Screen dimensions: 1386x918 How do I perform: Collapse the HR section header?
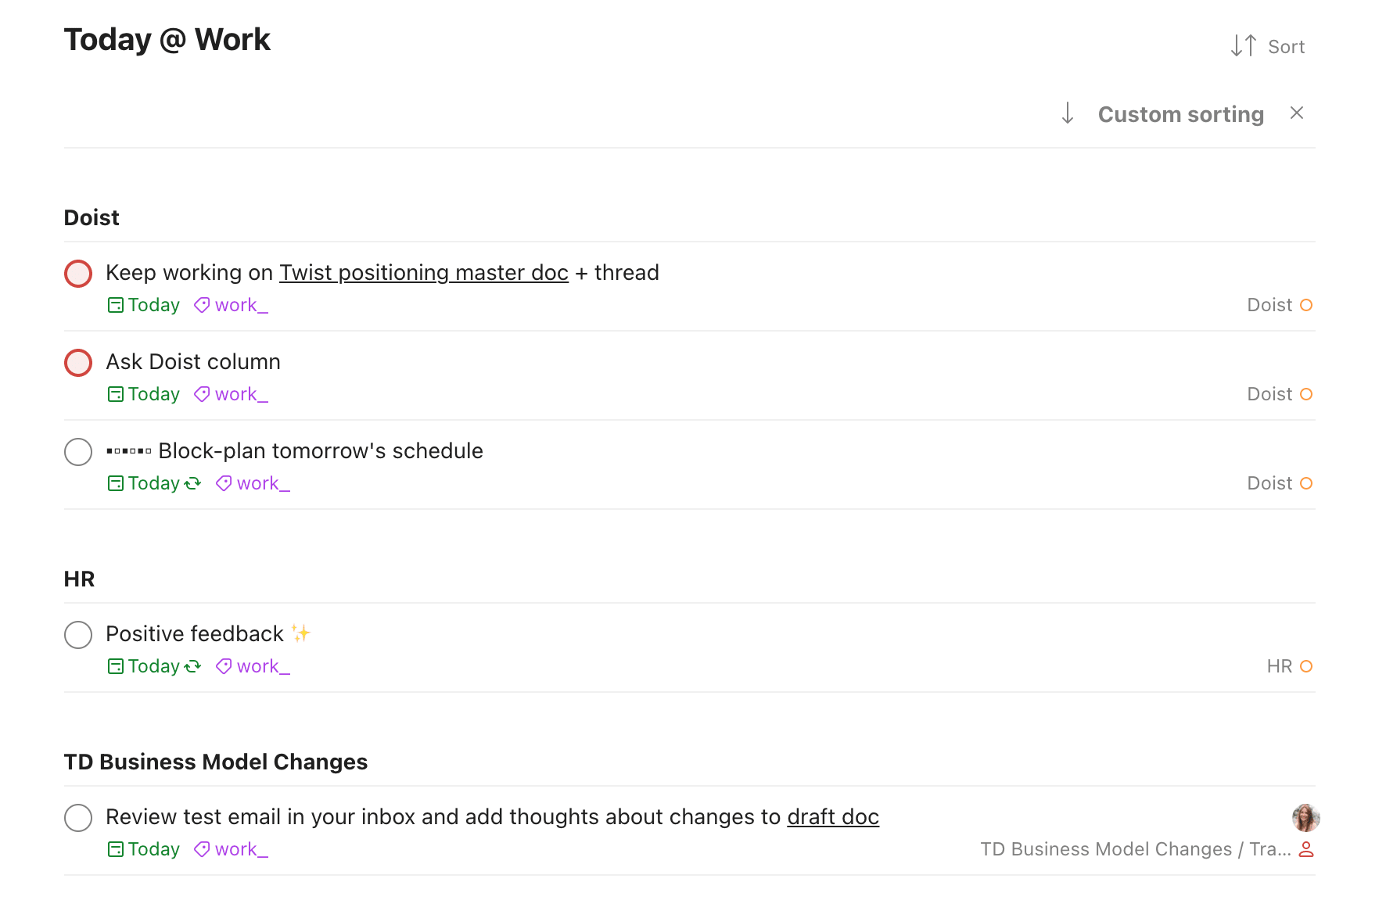79,579
